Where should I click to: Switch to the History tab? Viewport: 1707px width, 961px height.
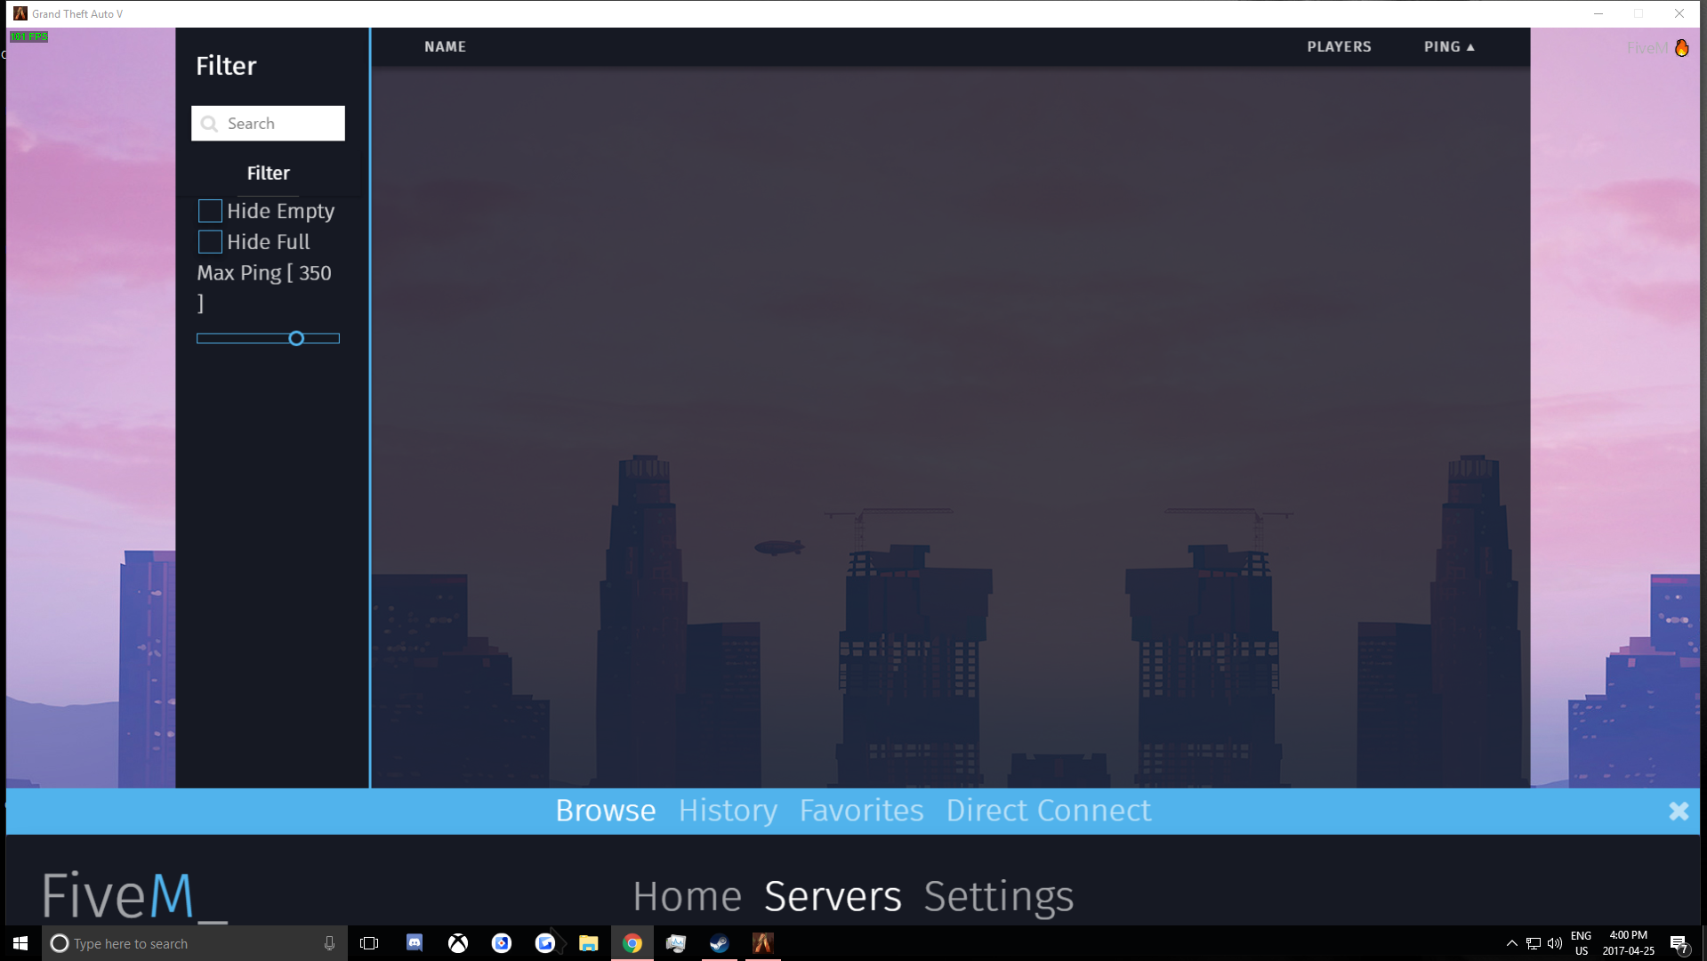pyautogui.click(x=728, y=811)
